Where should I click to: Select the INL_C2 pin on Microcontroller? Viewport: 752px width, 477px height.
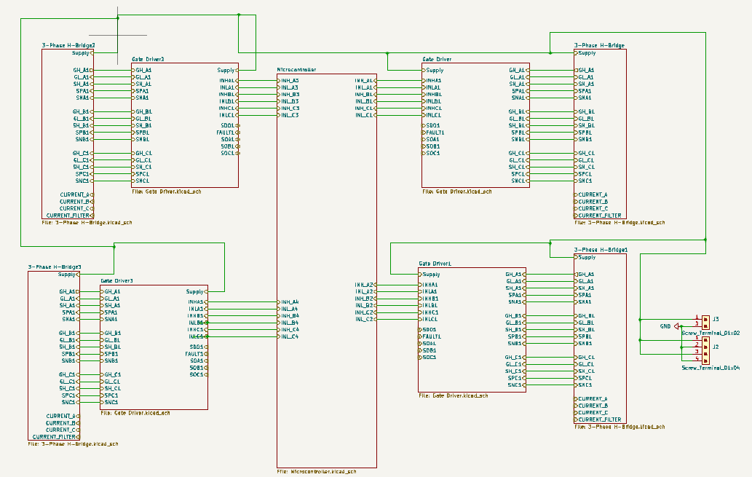(x=366, y=319)
